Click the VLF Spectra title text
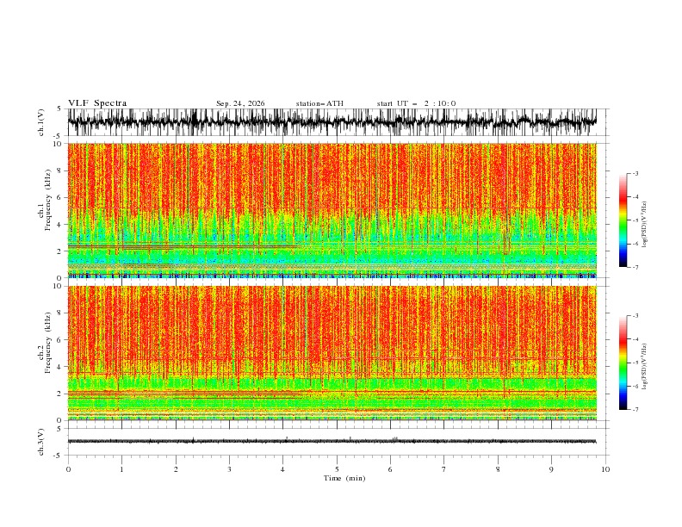This screenshot has width=682, height=527. (97, 103)
